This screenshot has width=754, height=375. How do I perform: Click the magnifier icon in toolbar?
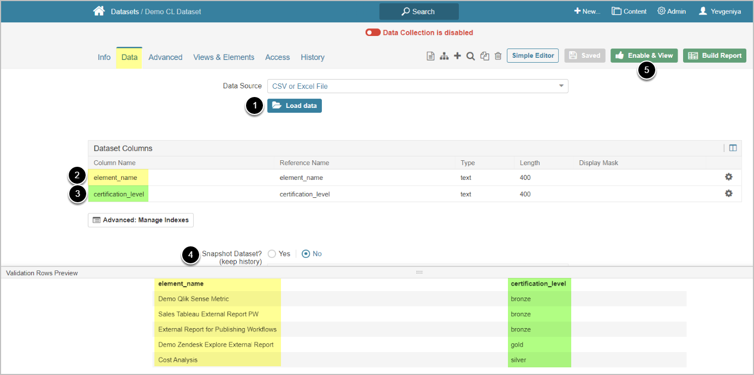(470, 56)
